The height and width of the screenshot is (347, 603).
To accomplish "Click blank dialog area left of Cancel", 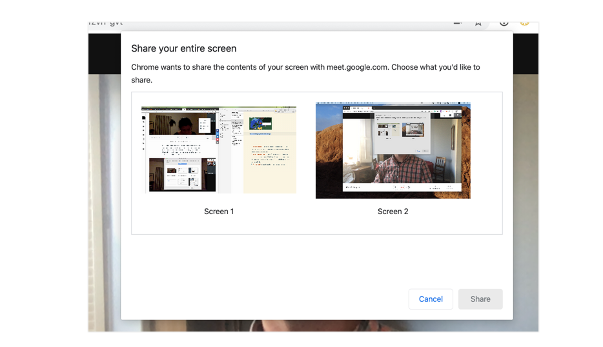I will (x=271, y=299).
